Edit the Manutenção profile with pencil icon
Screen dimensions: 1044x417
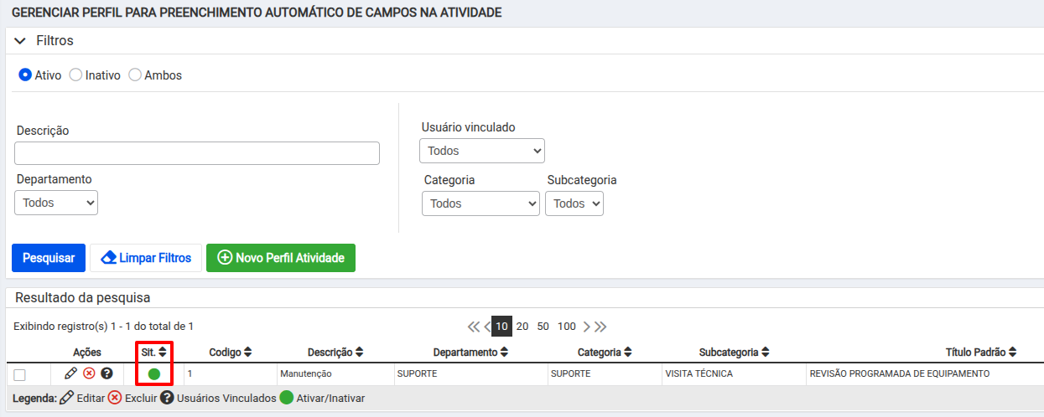[70, 373]
